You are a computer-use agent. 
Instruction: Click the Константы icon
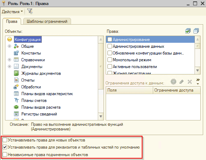[16, 53]
